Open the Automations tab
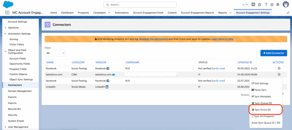Image resolution: width=292 pixels, height=130 pixels. 121,13
